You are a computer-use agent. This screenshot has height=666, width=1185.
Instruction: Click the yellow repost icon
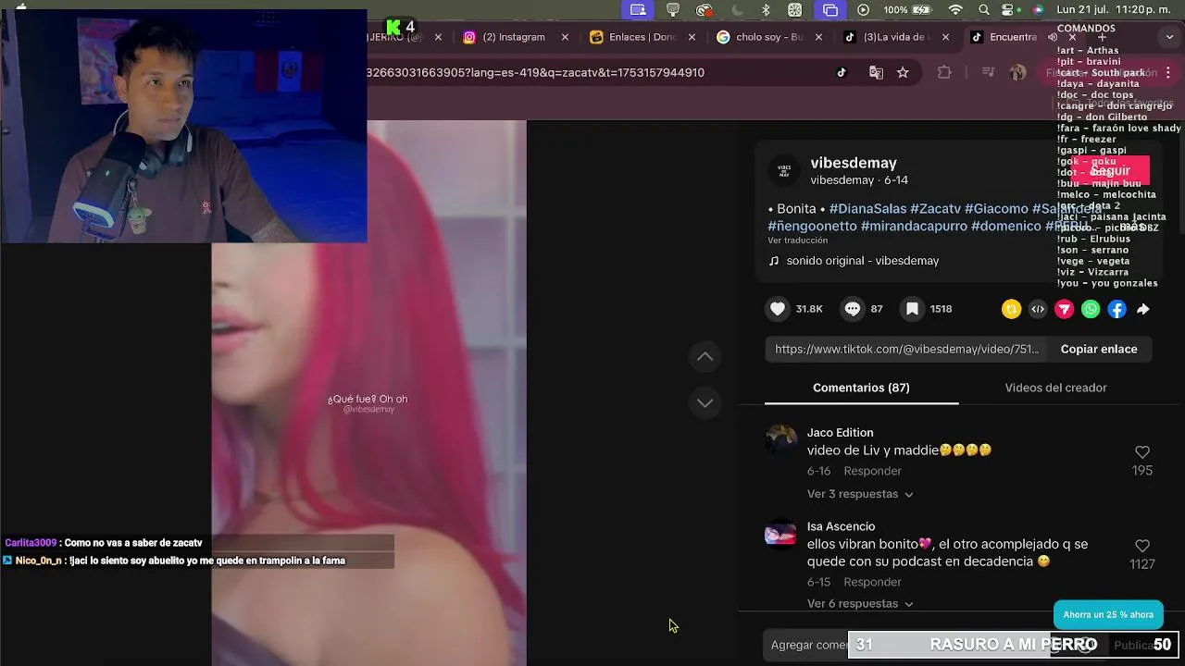[1011, 310]
